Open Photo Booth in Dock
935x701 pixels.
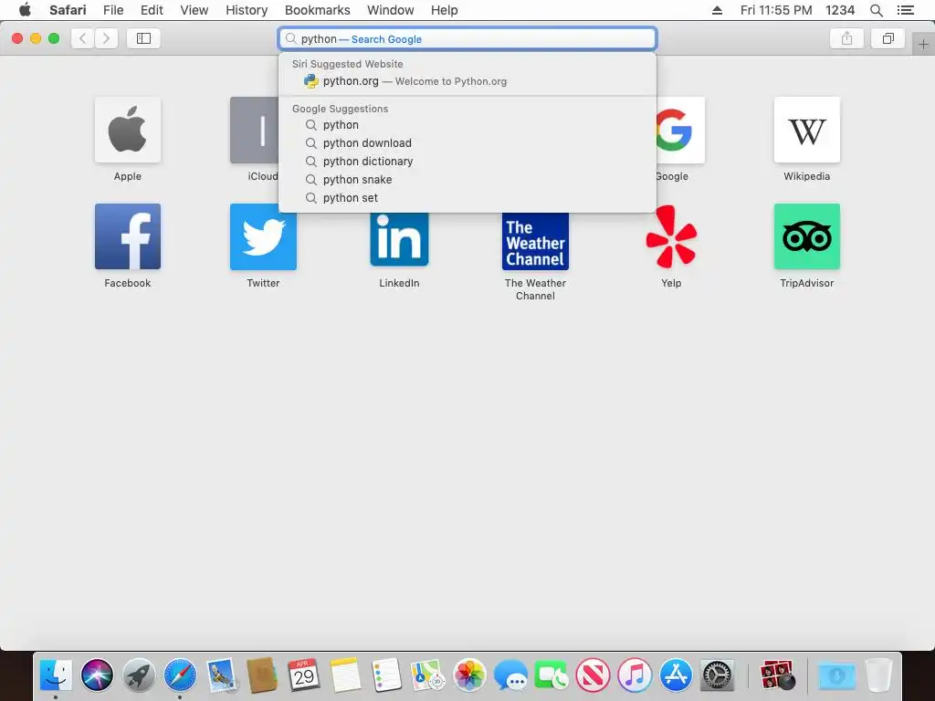point(778,675)
